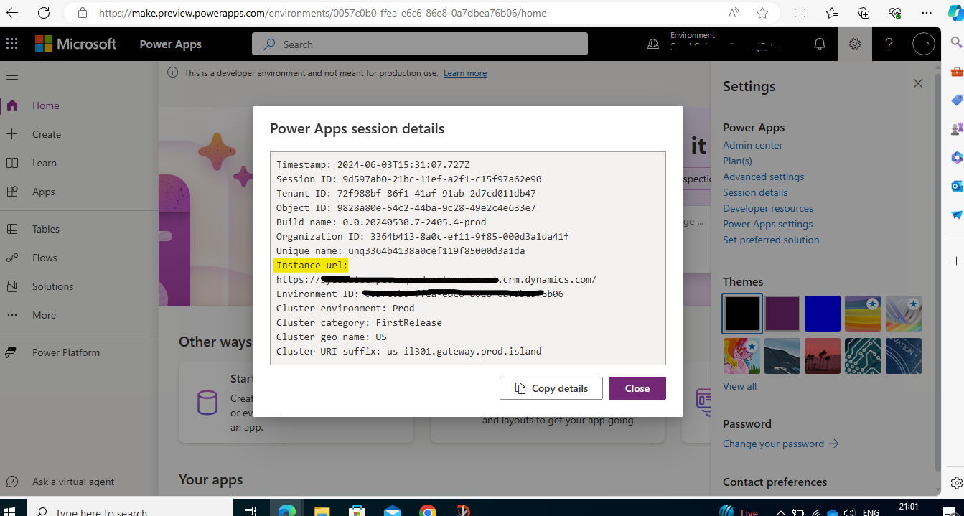964x516 pixels.
Task: Open the Edge sidebar Tools briefcase icon
Action: click(956, 72)
